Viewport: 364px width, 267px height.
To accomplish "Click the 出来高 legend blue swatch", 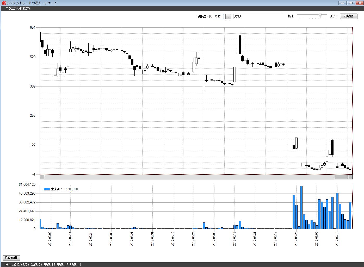I will (x=47, y=189).
